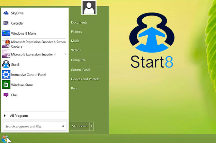Image resolution: width=216 pixels, height=143 pixels.
Task: Click the Microsoft Expression Encoder 4 icon
Action: point(6,54)
